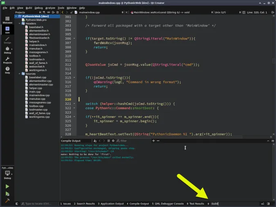Open the Projects view dropdown
Image resolution: width=276 pixels, height=207 pixels.
click(x=28, y=12)
